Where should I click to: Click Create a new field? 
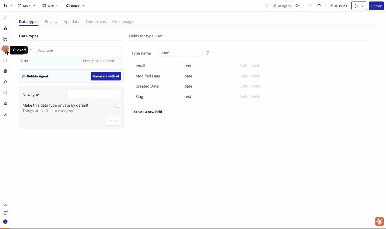click(148, 112)
